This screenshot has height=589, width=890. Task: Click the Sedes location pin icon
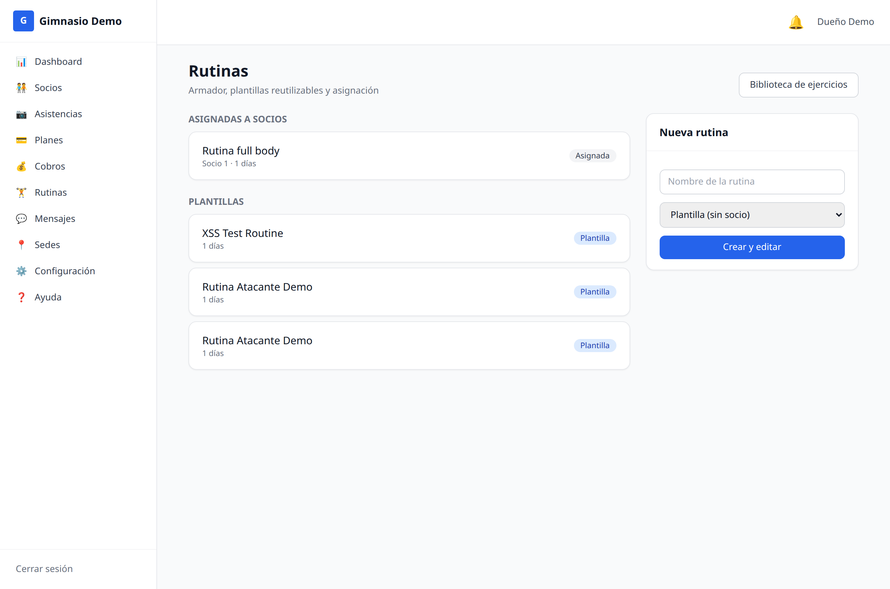[x=21, y=245]
